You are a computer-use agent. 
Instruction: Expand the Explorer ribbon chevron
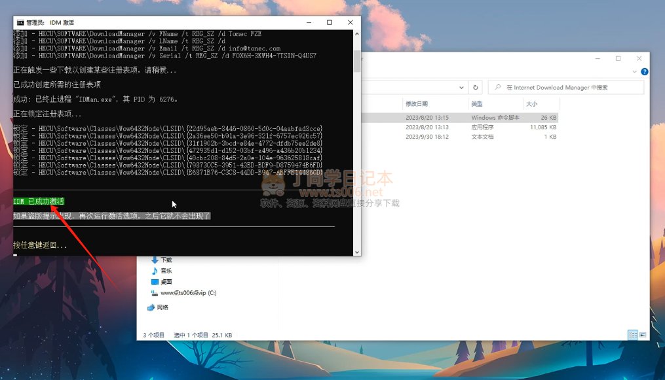pos(636,72)
